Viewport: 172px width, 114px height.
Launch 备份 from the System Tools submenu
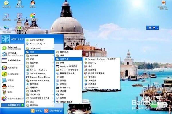(x=102, y=66)
